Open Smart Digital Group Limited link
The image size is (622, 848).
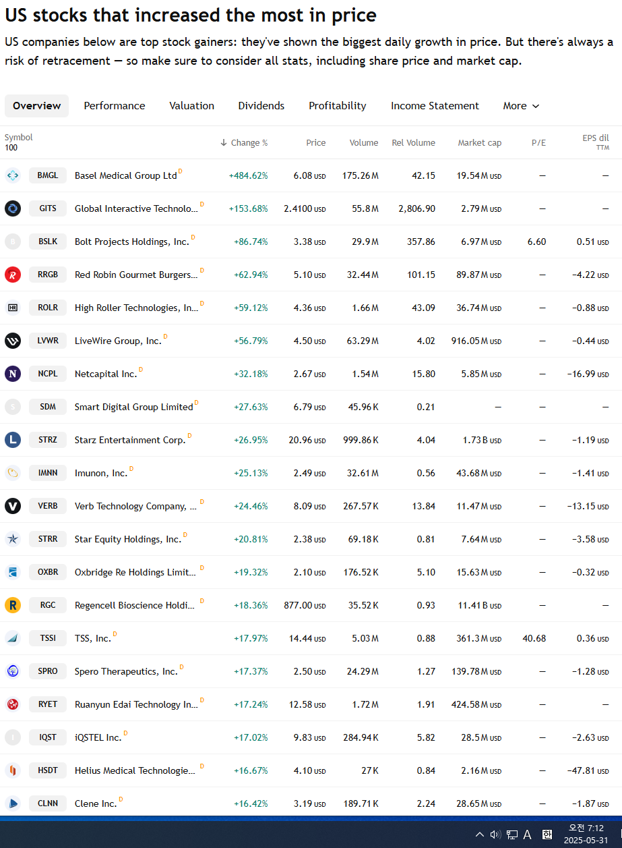pyautogui.click(x=134, y=407)
